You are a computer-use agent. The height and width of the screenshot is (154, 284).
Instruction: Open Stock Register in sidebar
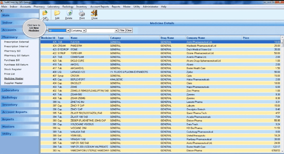coord(13,69)
